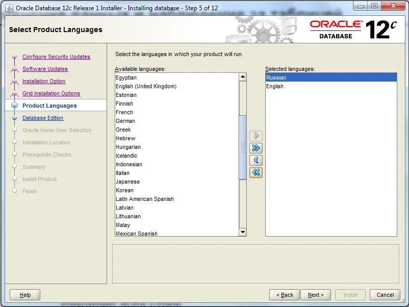The height and width of the screenshot is (307, 409).
Task: Minimize the Oracle installer window
Action: coord(361,6)
